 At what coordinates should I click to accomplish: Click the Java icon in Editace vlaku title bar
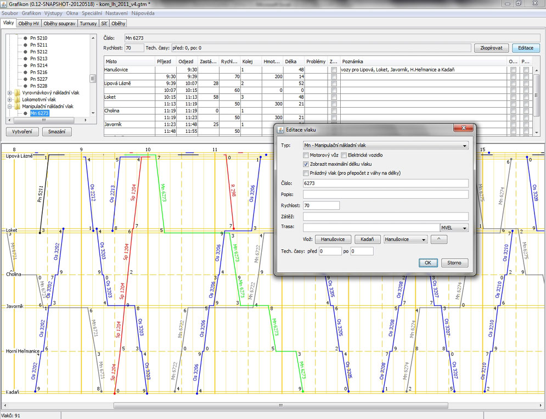pos(280,130)
